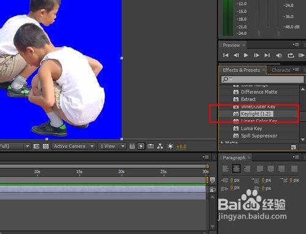Click the 20s mark on time ruler

point(121,172)
